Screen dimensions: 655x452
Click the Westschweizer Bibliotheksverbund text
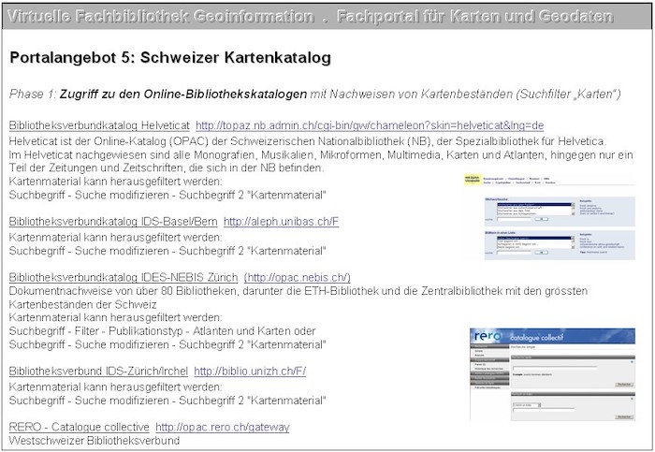95,441
